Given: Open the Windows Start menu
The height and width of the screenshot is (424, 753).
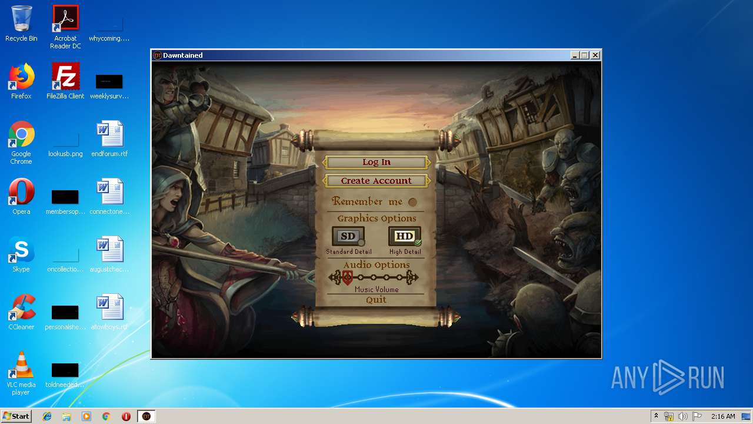Looking at the screenshot, I should (x=16, y=416).
